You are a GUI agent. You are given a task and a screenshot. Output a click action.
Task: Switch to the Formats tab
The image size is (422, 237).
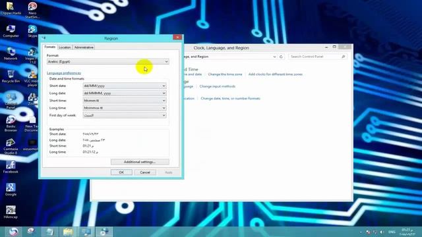click(x=50, y=47)
